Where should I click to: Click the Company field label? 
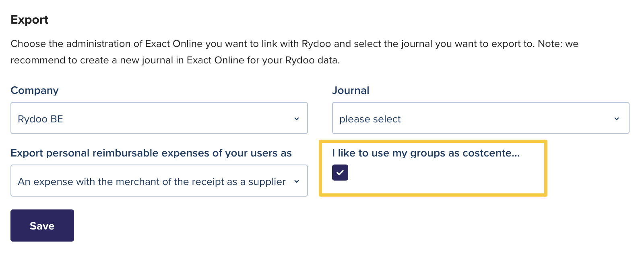click(x=35, y=90)
